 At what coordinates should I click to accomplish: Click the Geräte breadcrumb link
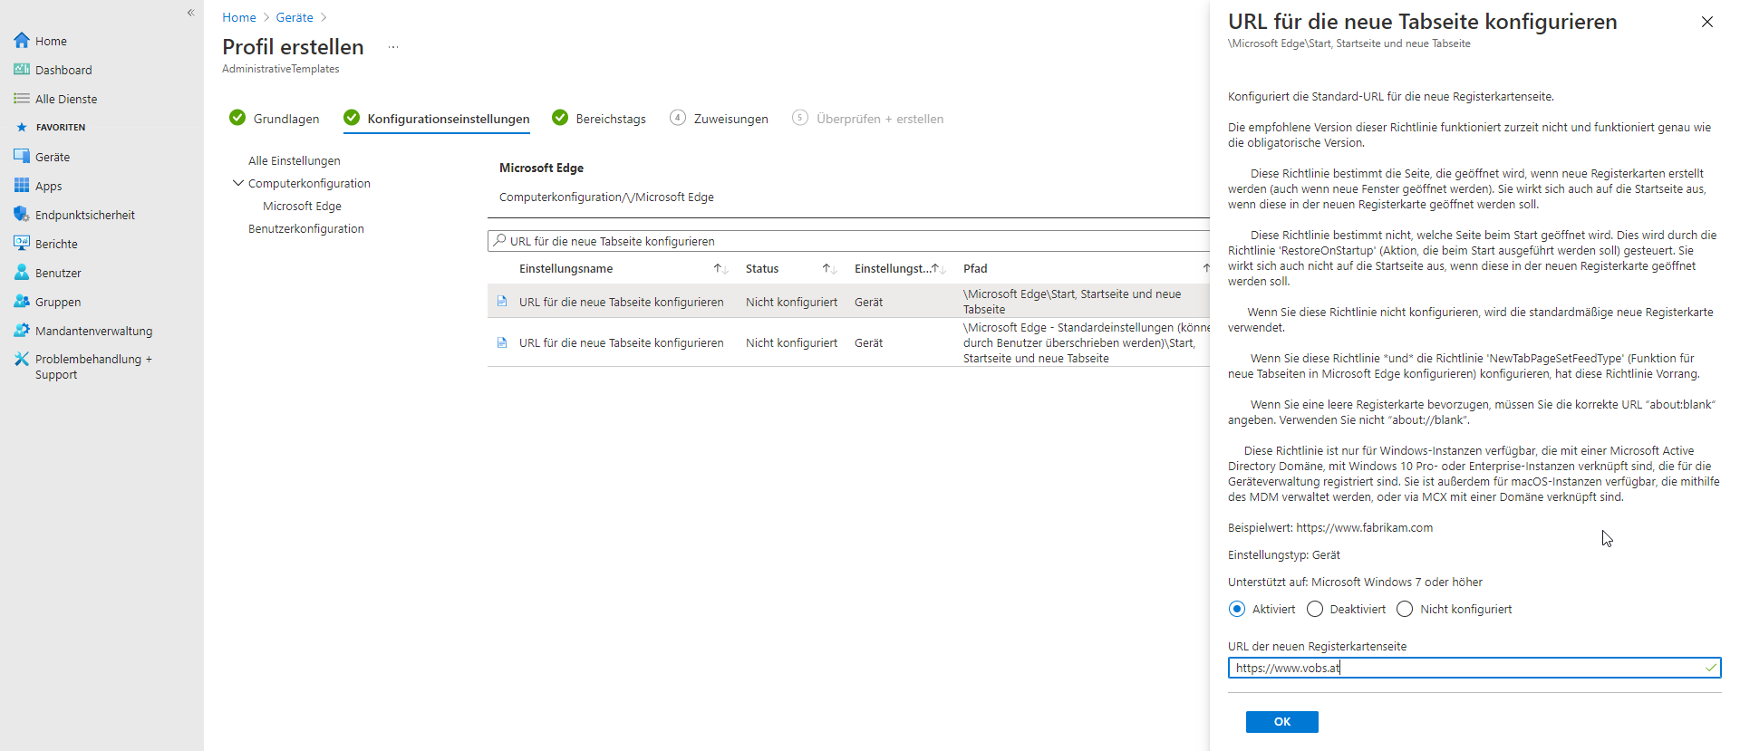click(295, 17)
